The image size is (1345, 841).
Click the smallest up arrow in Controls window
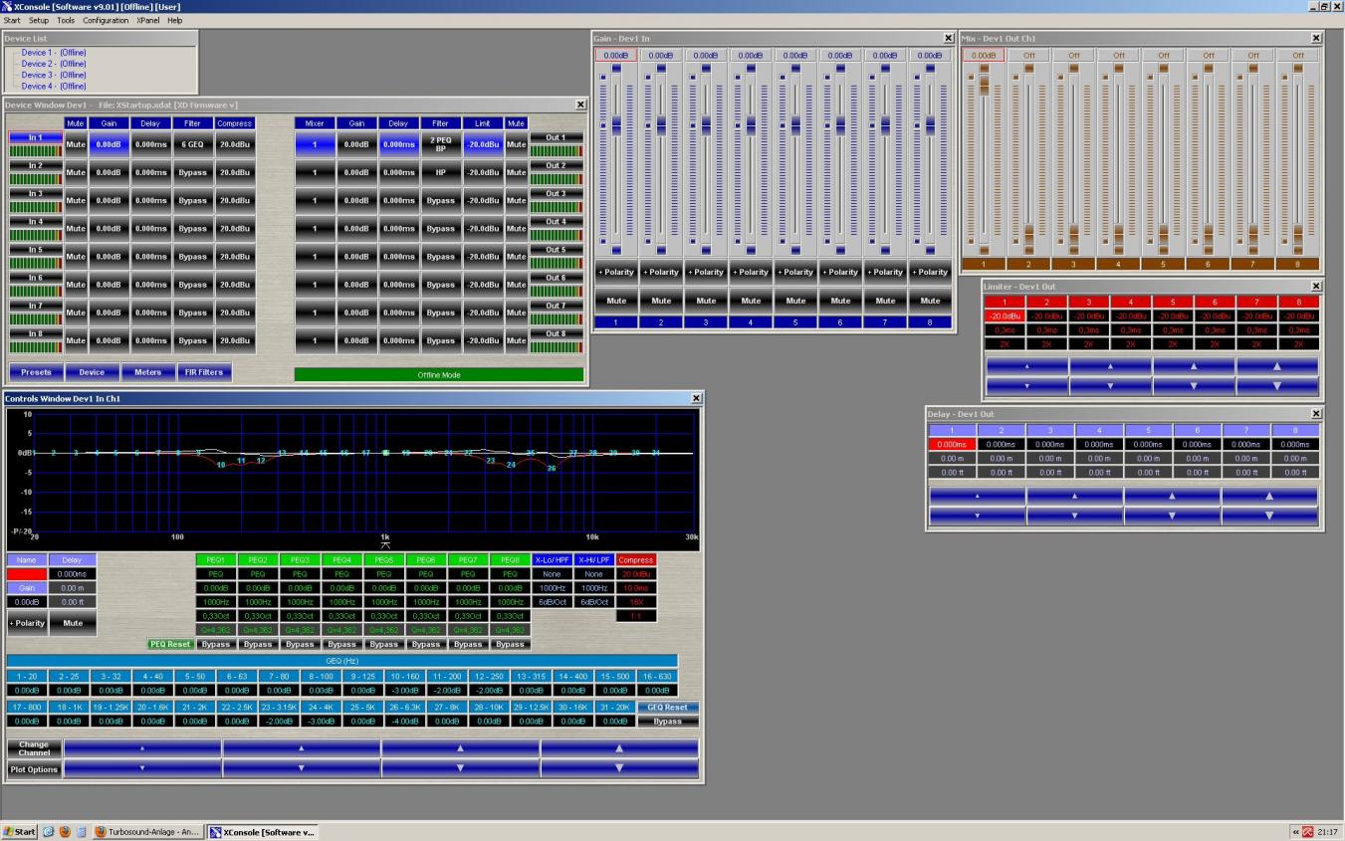[x=142, y=747]
